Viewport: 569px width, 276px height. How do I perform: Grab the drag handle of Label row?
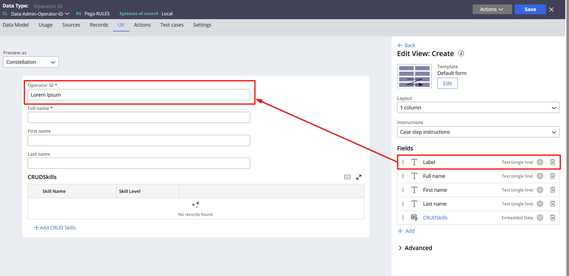click(x=403, y=162)
